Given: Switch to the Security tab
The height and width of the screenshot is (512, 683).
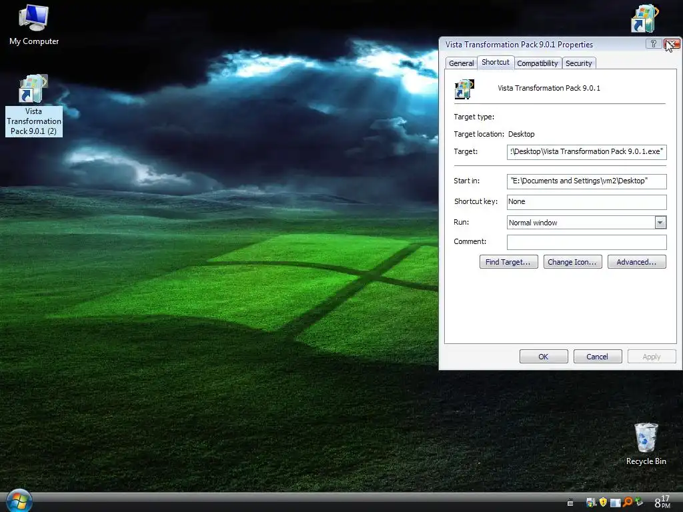Looking at the screenshot, I should click(579, 63).
